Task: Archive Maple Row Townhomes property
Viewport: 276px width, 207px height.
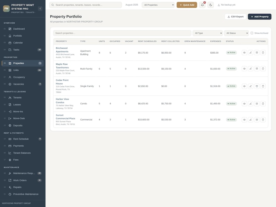Action: pyautogui.click(x=257, y=69)
